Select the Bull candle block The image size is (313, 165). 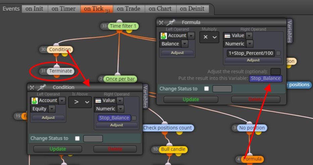tap(173, 149)
